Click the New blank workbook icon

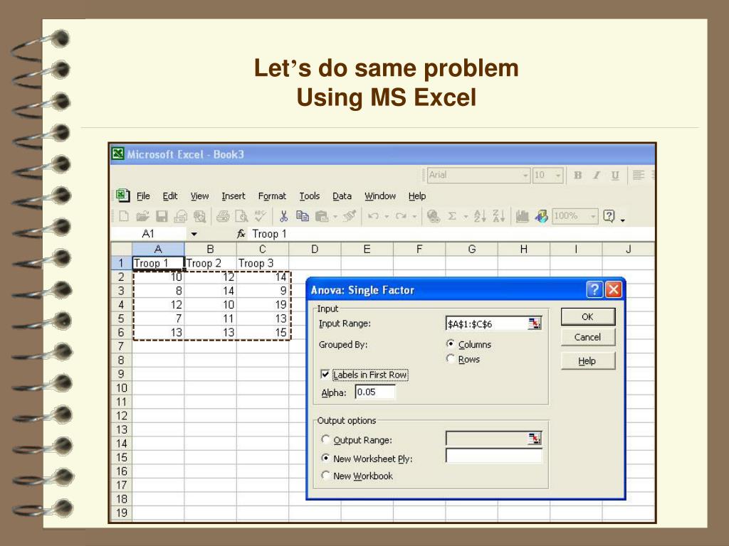pyautogui.click(x=124, y=216)
